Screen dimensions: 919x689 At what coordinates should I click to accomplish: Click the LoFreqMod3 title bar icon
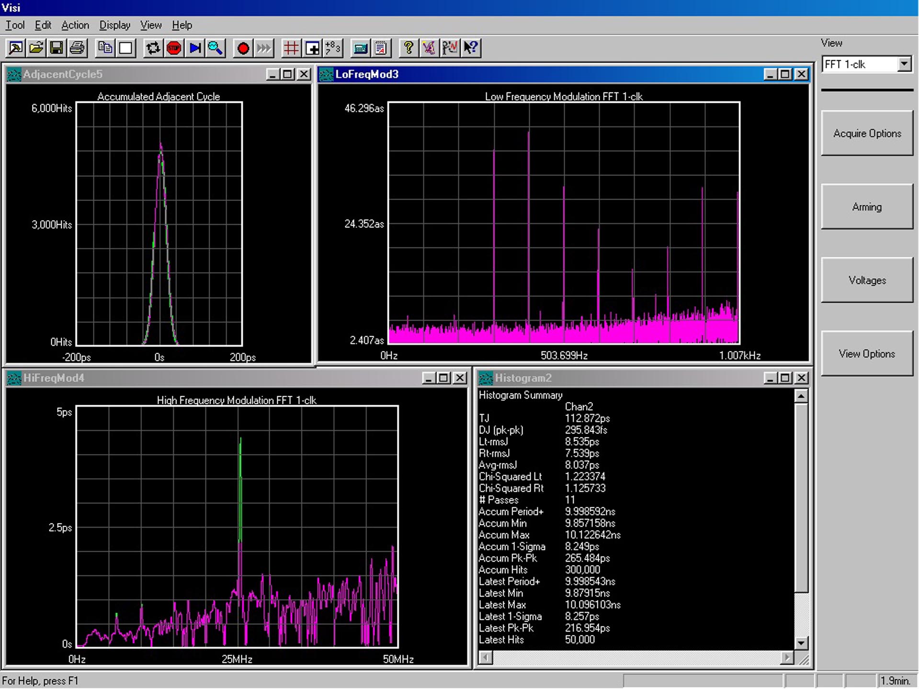coord(327,74)
